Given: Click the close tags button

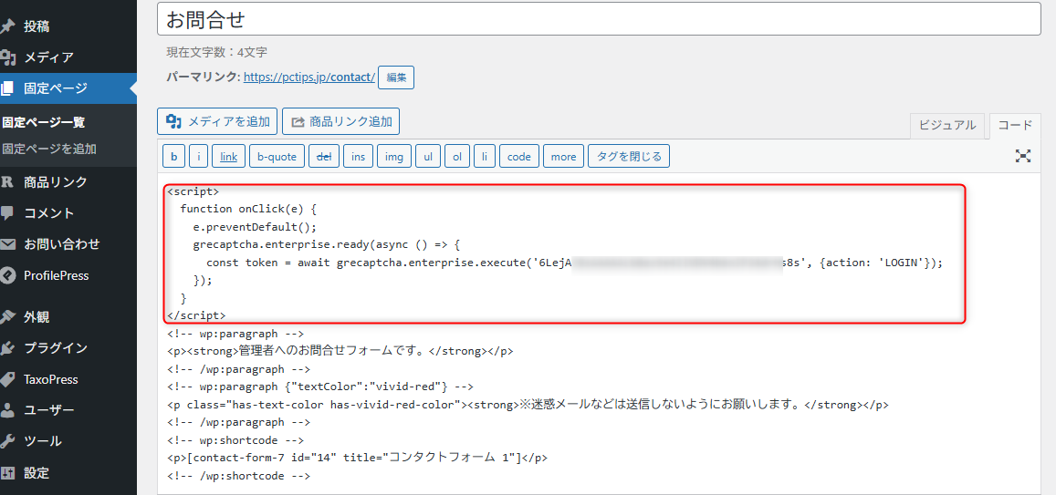Looking at the screenshot, I should click(629, 157).
